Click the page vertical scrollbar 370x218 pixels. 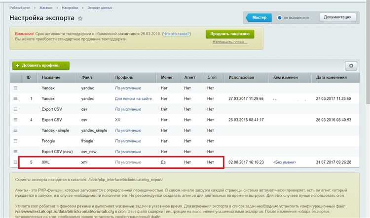368,53
